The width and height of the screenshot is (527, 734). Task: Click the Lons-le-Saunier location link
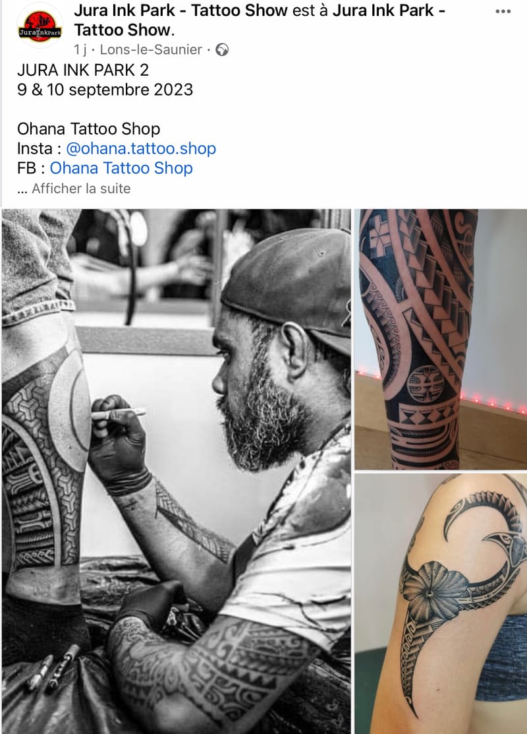click(x=151, y=49)
